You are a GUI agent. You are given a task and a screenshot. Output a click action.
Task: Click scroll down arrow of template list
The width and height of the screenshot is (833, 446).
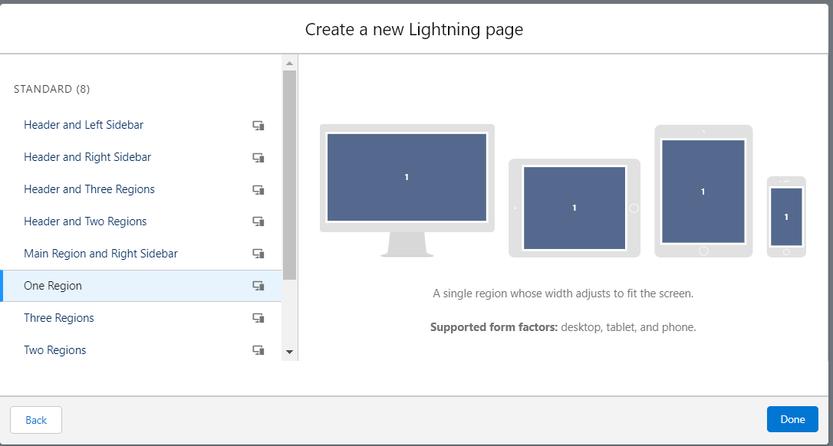pos(289,352)
